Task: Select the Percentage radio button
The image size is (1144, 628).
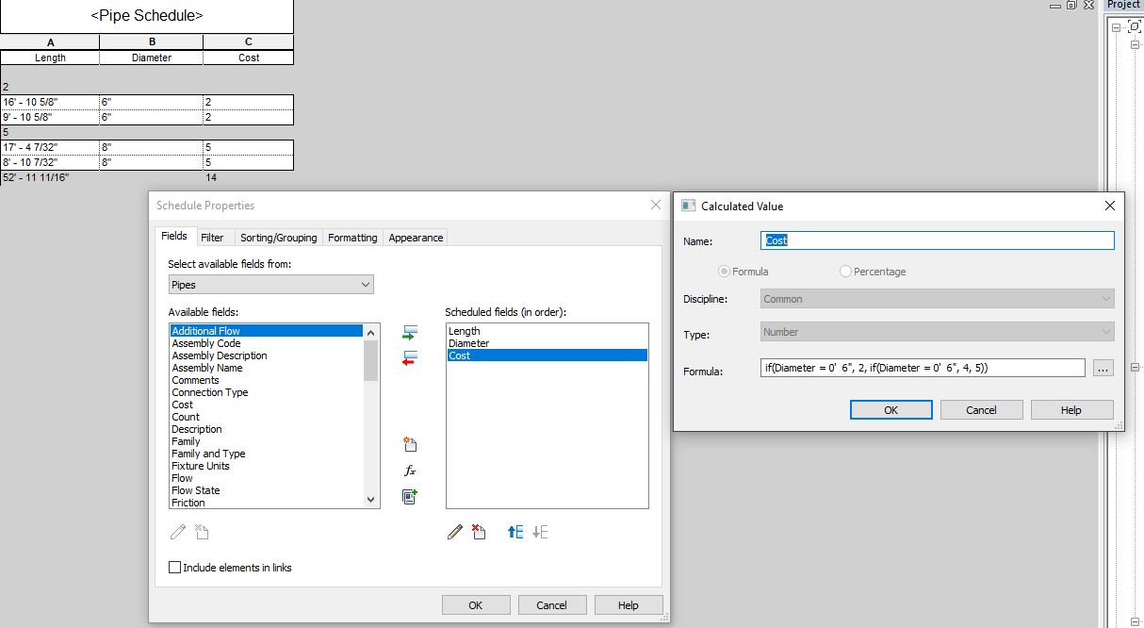Action: (x=844, y=272)
